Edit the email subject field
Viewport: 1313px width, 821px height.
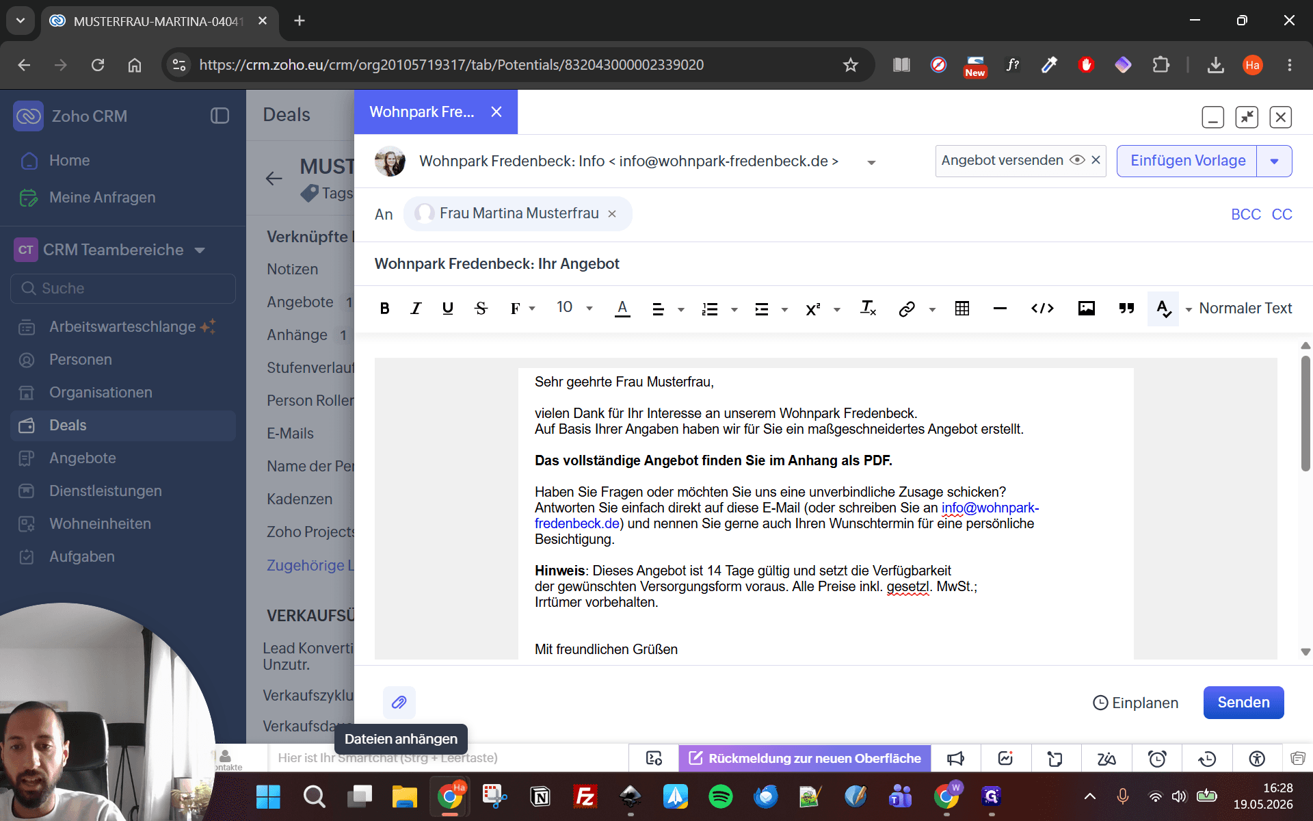pyautogui.click(x=833, y=264)
